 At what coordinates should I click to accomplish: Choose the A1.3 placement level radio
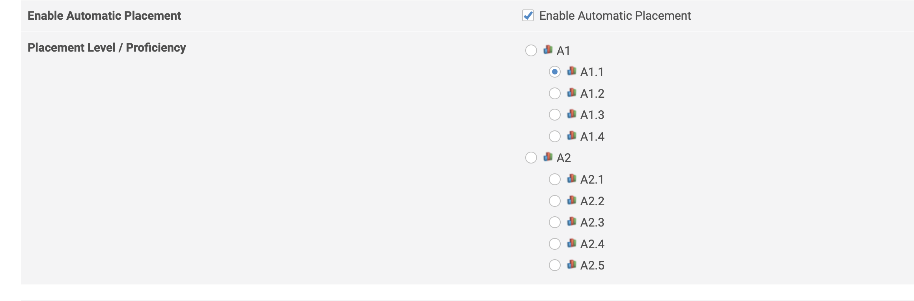[555, 115]
